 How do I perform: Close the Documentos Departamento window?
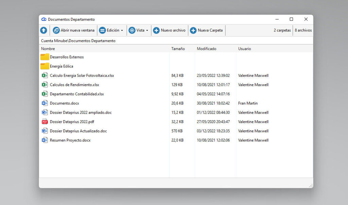(x=306, y=19)
